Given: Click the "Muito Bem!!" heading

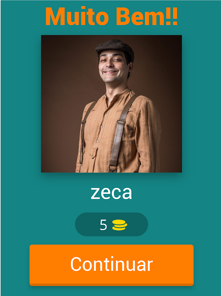Looking at the screenshot, I should [111, 16].
